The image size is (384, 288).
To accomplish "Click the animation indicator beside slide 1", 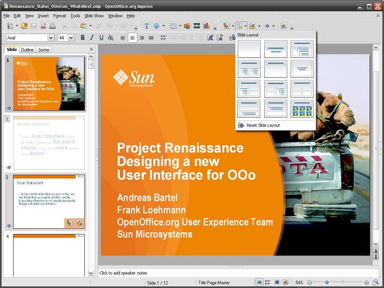I will (9, 108).
